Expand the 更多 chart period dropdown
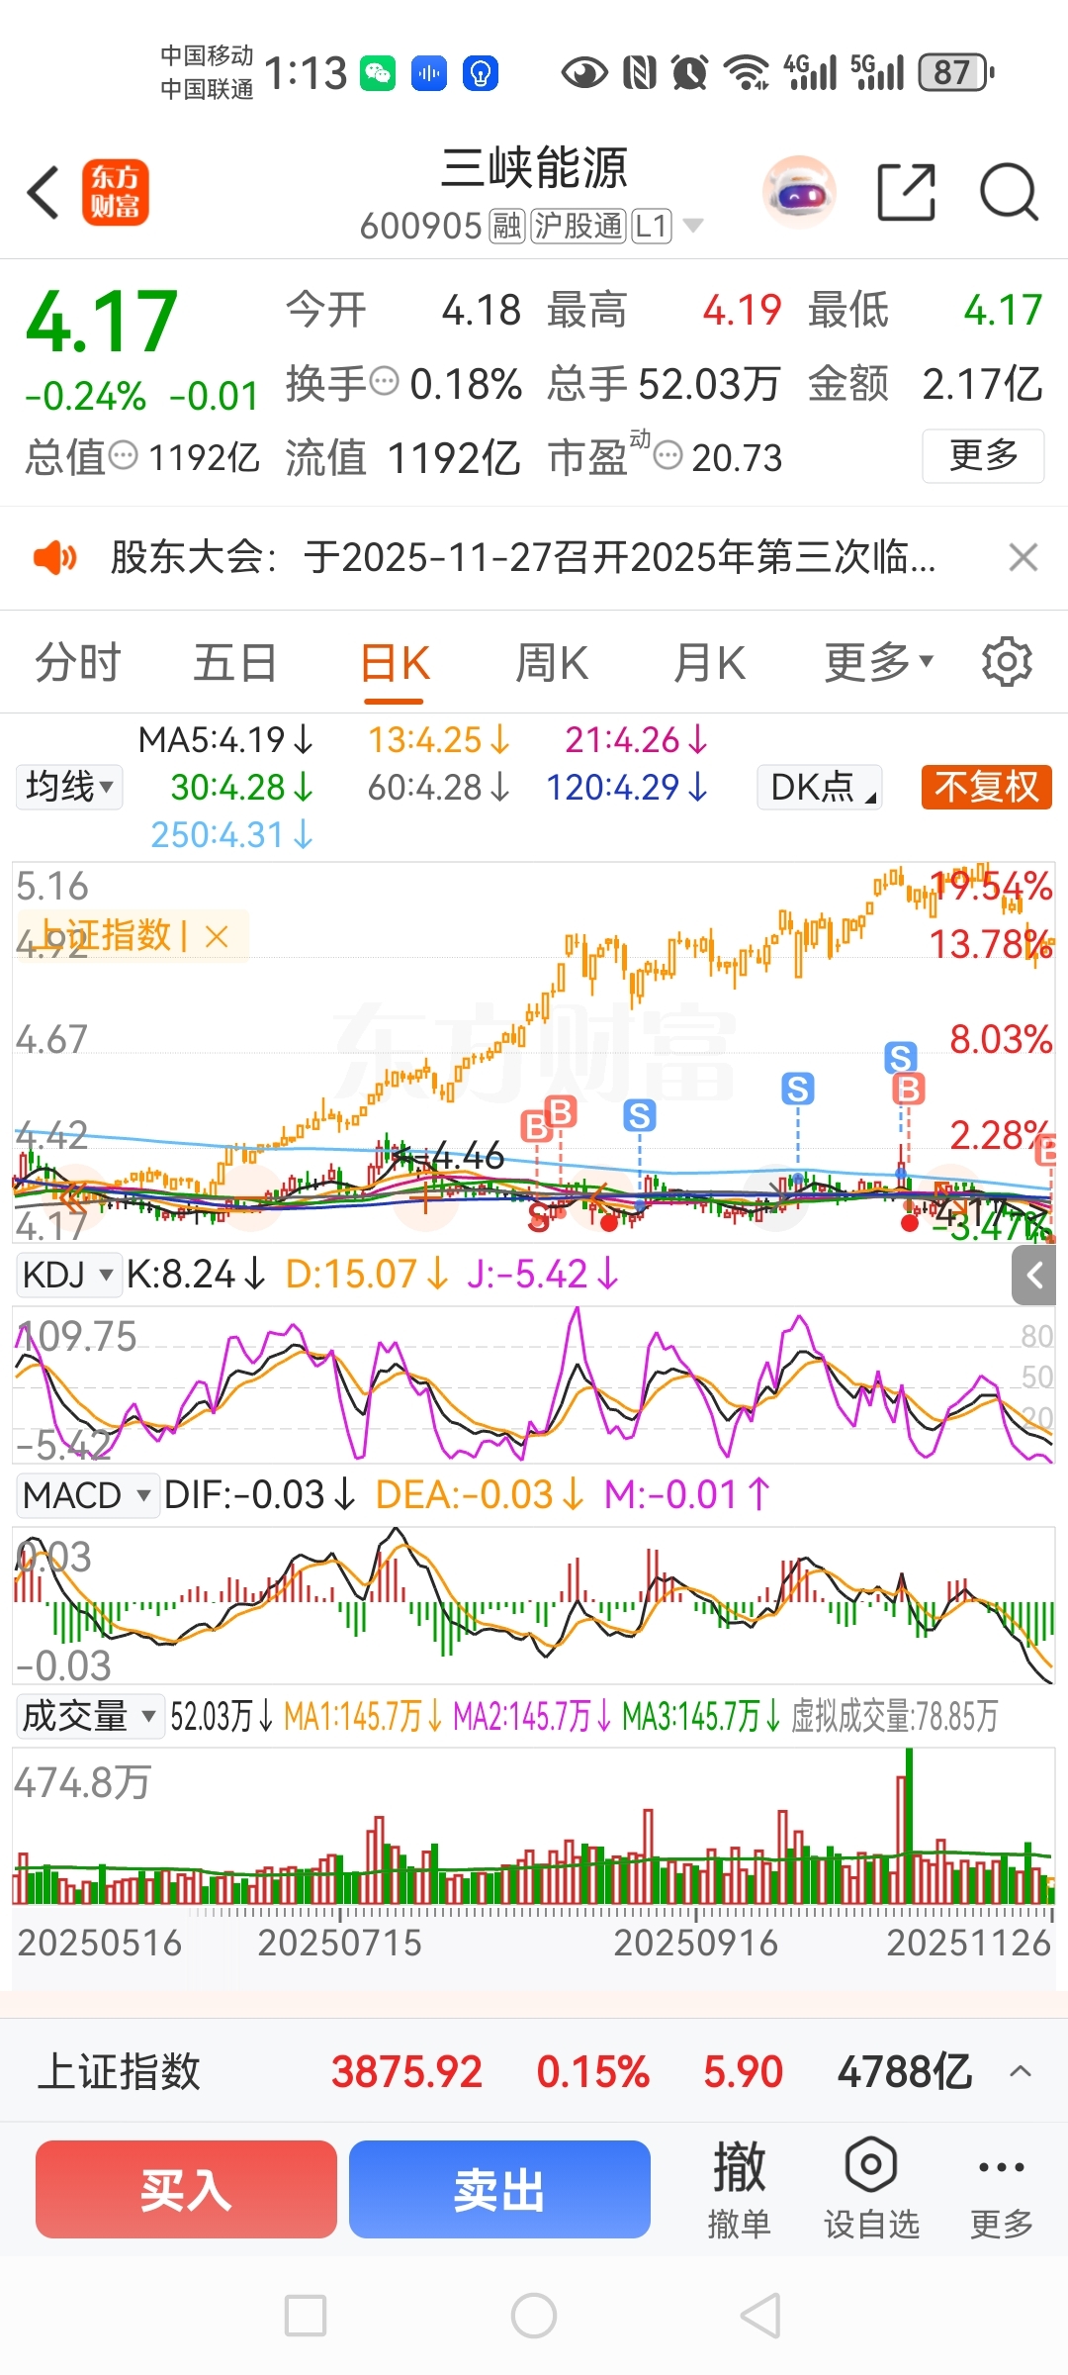Image resolution: width=1068 pixels, height=2375 pixels. click(x=879, y=662)
